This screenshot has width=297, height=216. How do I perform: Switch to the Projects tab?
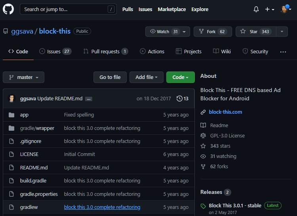(188, 51)
